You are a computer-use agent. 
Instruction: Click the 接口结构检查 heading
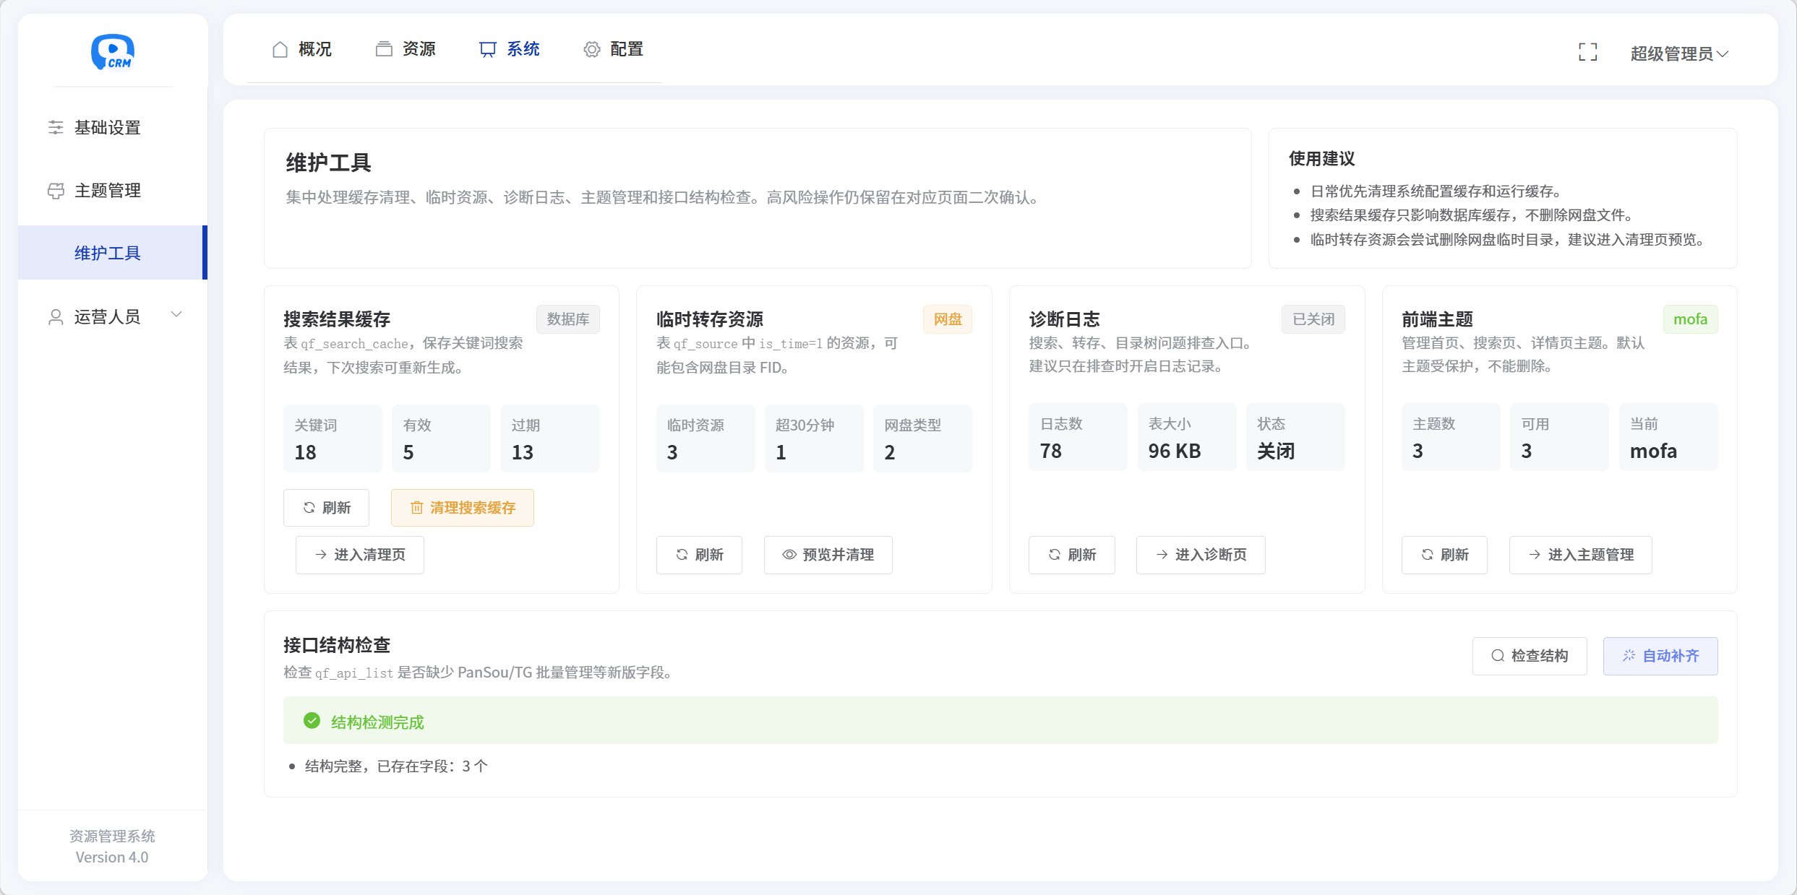pos(337,645)
